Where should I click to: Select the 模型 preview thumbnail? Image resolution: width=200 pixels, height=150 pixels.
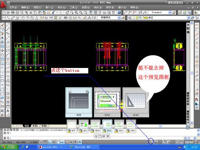point(79,102)
